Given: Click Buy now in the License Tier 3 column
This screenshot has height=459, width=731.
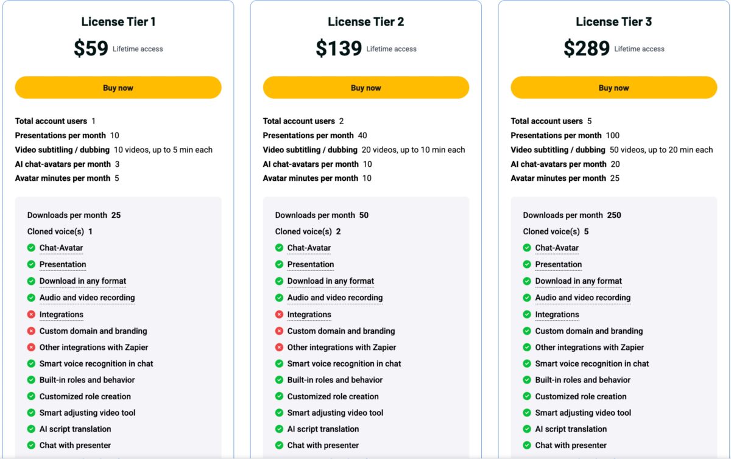Looking at the screenshot, I should pyautogui.click(x=613, y=87).
